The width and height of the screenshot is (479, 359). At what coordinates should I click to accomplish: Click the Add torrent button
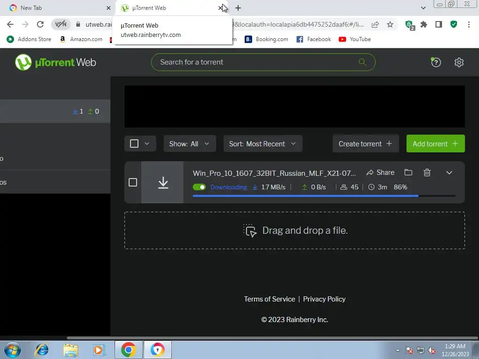(435, 144)
